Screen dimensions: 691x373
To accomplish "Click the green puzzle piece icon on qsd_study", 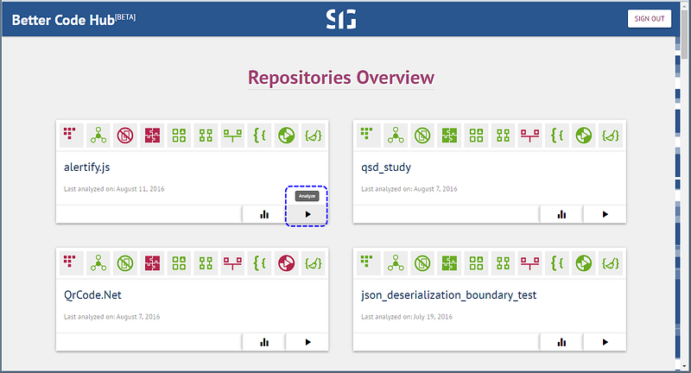I will (x=449, y=136).
